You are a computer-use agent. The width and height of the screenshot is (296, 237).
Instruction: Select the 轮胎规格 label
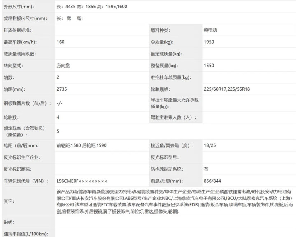tap(160, 89)
